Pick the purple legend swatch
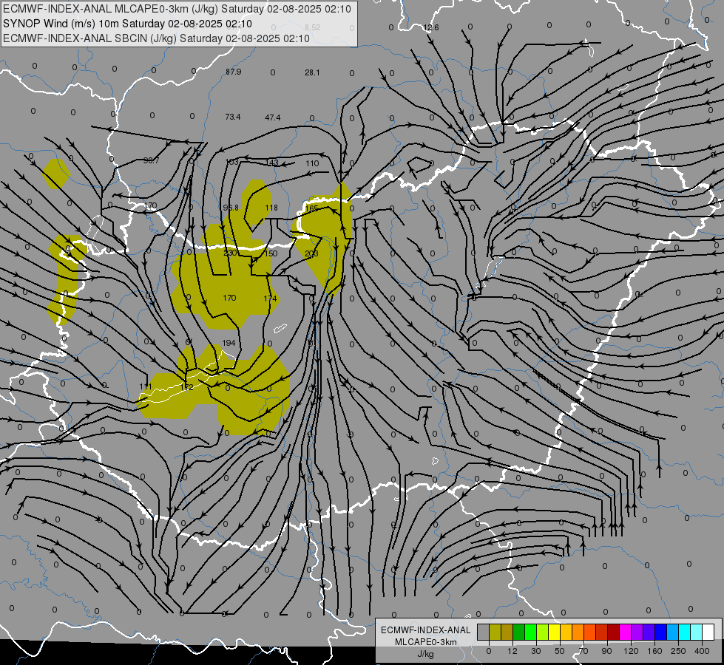Viewport: 724px width, 665px height. click(x=637, y=632)
